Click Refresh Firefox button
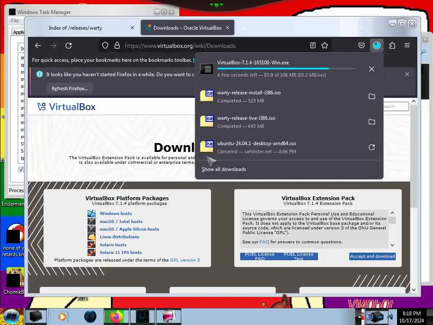 [70, 88]
